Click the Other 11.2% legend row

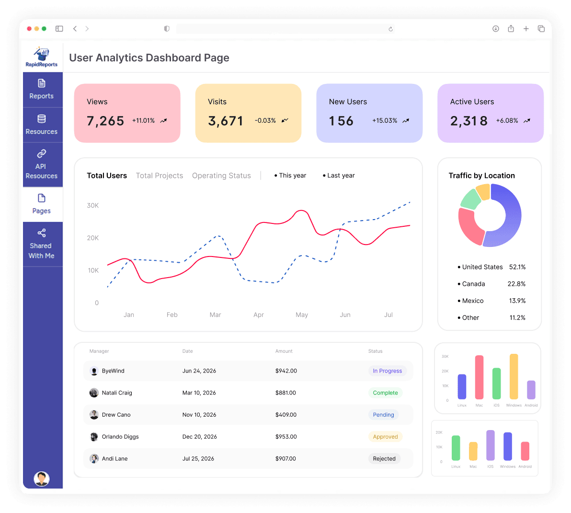point(491,318)
